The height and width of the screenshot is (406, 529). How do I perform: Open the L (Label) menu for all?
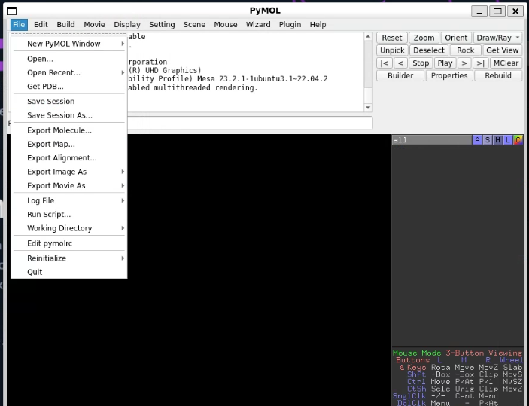508,140
